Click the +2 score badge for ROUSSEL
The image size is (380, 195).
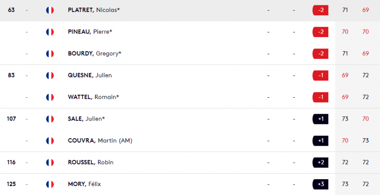tap(320, 162)
